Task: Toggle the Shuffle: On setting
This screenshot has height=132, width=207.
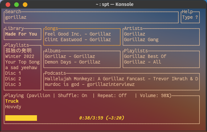Action: [x=73, y=95]
